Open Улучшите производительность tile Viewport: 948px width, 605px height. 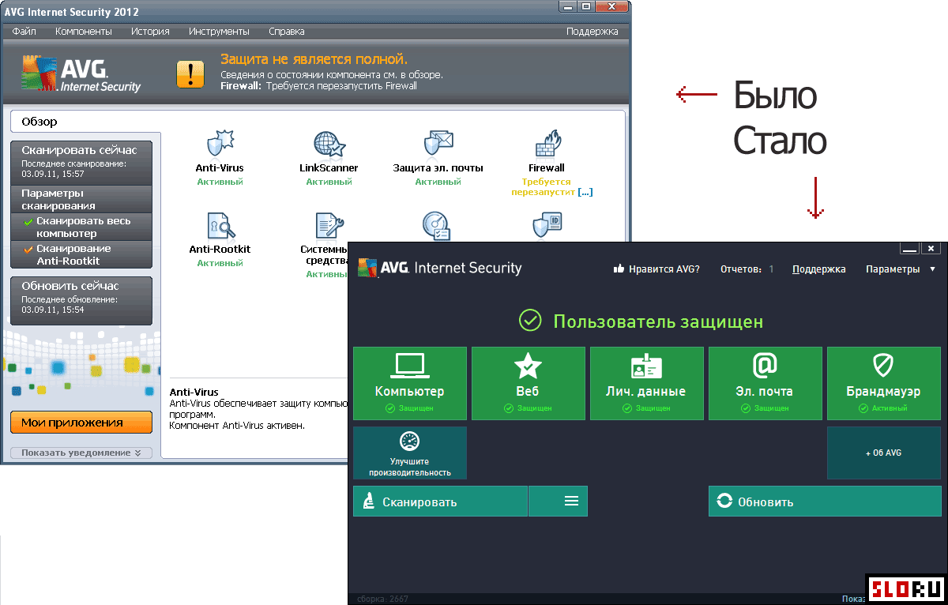coord(410,453)
